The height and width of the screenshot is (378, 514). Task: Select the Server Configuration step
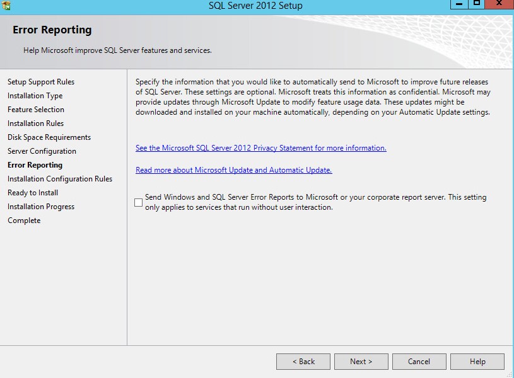(x=42, y=151)
